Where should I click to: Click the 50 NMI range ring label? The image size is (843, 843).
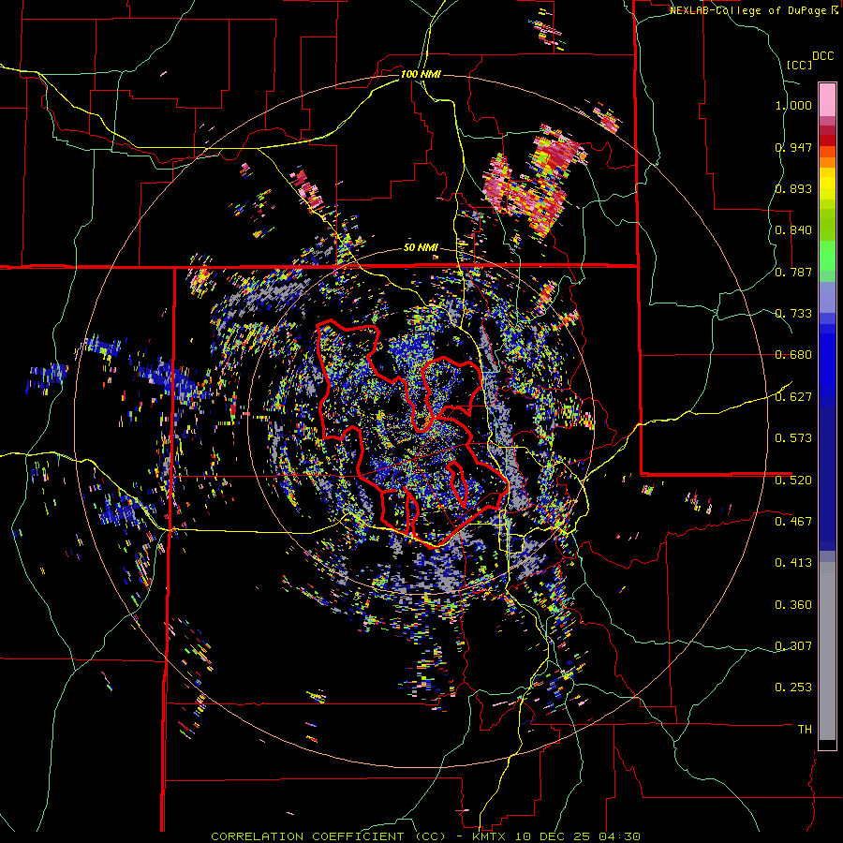click(421, 248)
